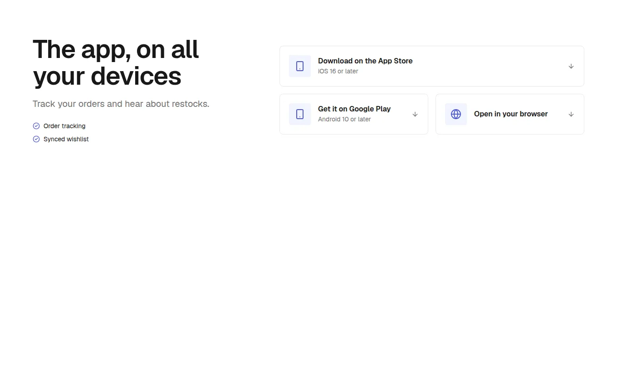The image size is (617, 385).
Task: Click the "Order tracking" feature text
Action: coord(64,126)
